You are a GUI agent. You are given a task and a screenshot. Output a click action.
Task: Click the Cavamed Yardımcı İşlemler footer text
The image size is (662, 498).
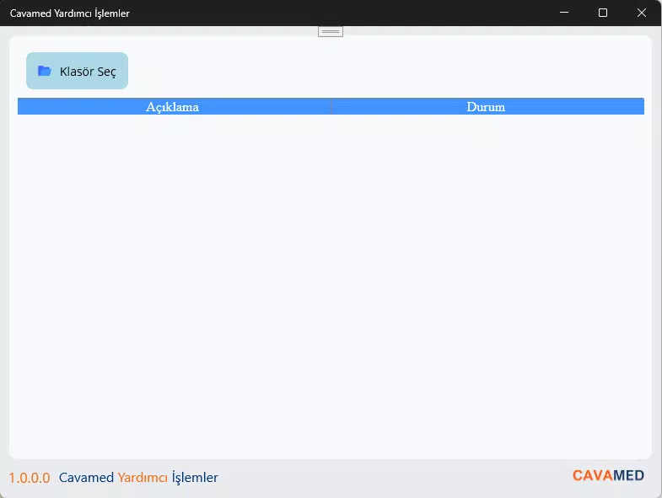(x=138, y=477)
